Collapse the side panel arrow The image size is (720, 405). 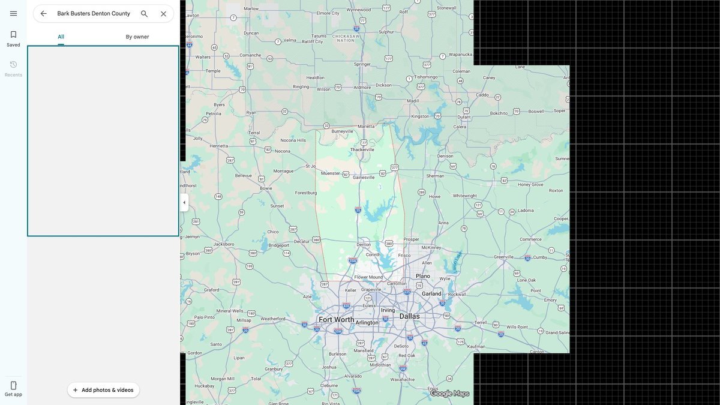pos(184,202)
